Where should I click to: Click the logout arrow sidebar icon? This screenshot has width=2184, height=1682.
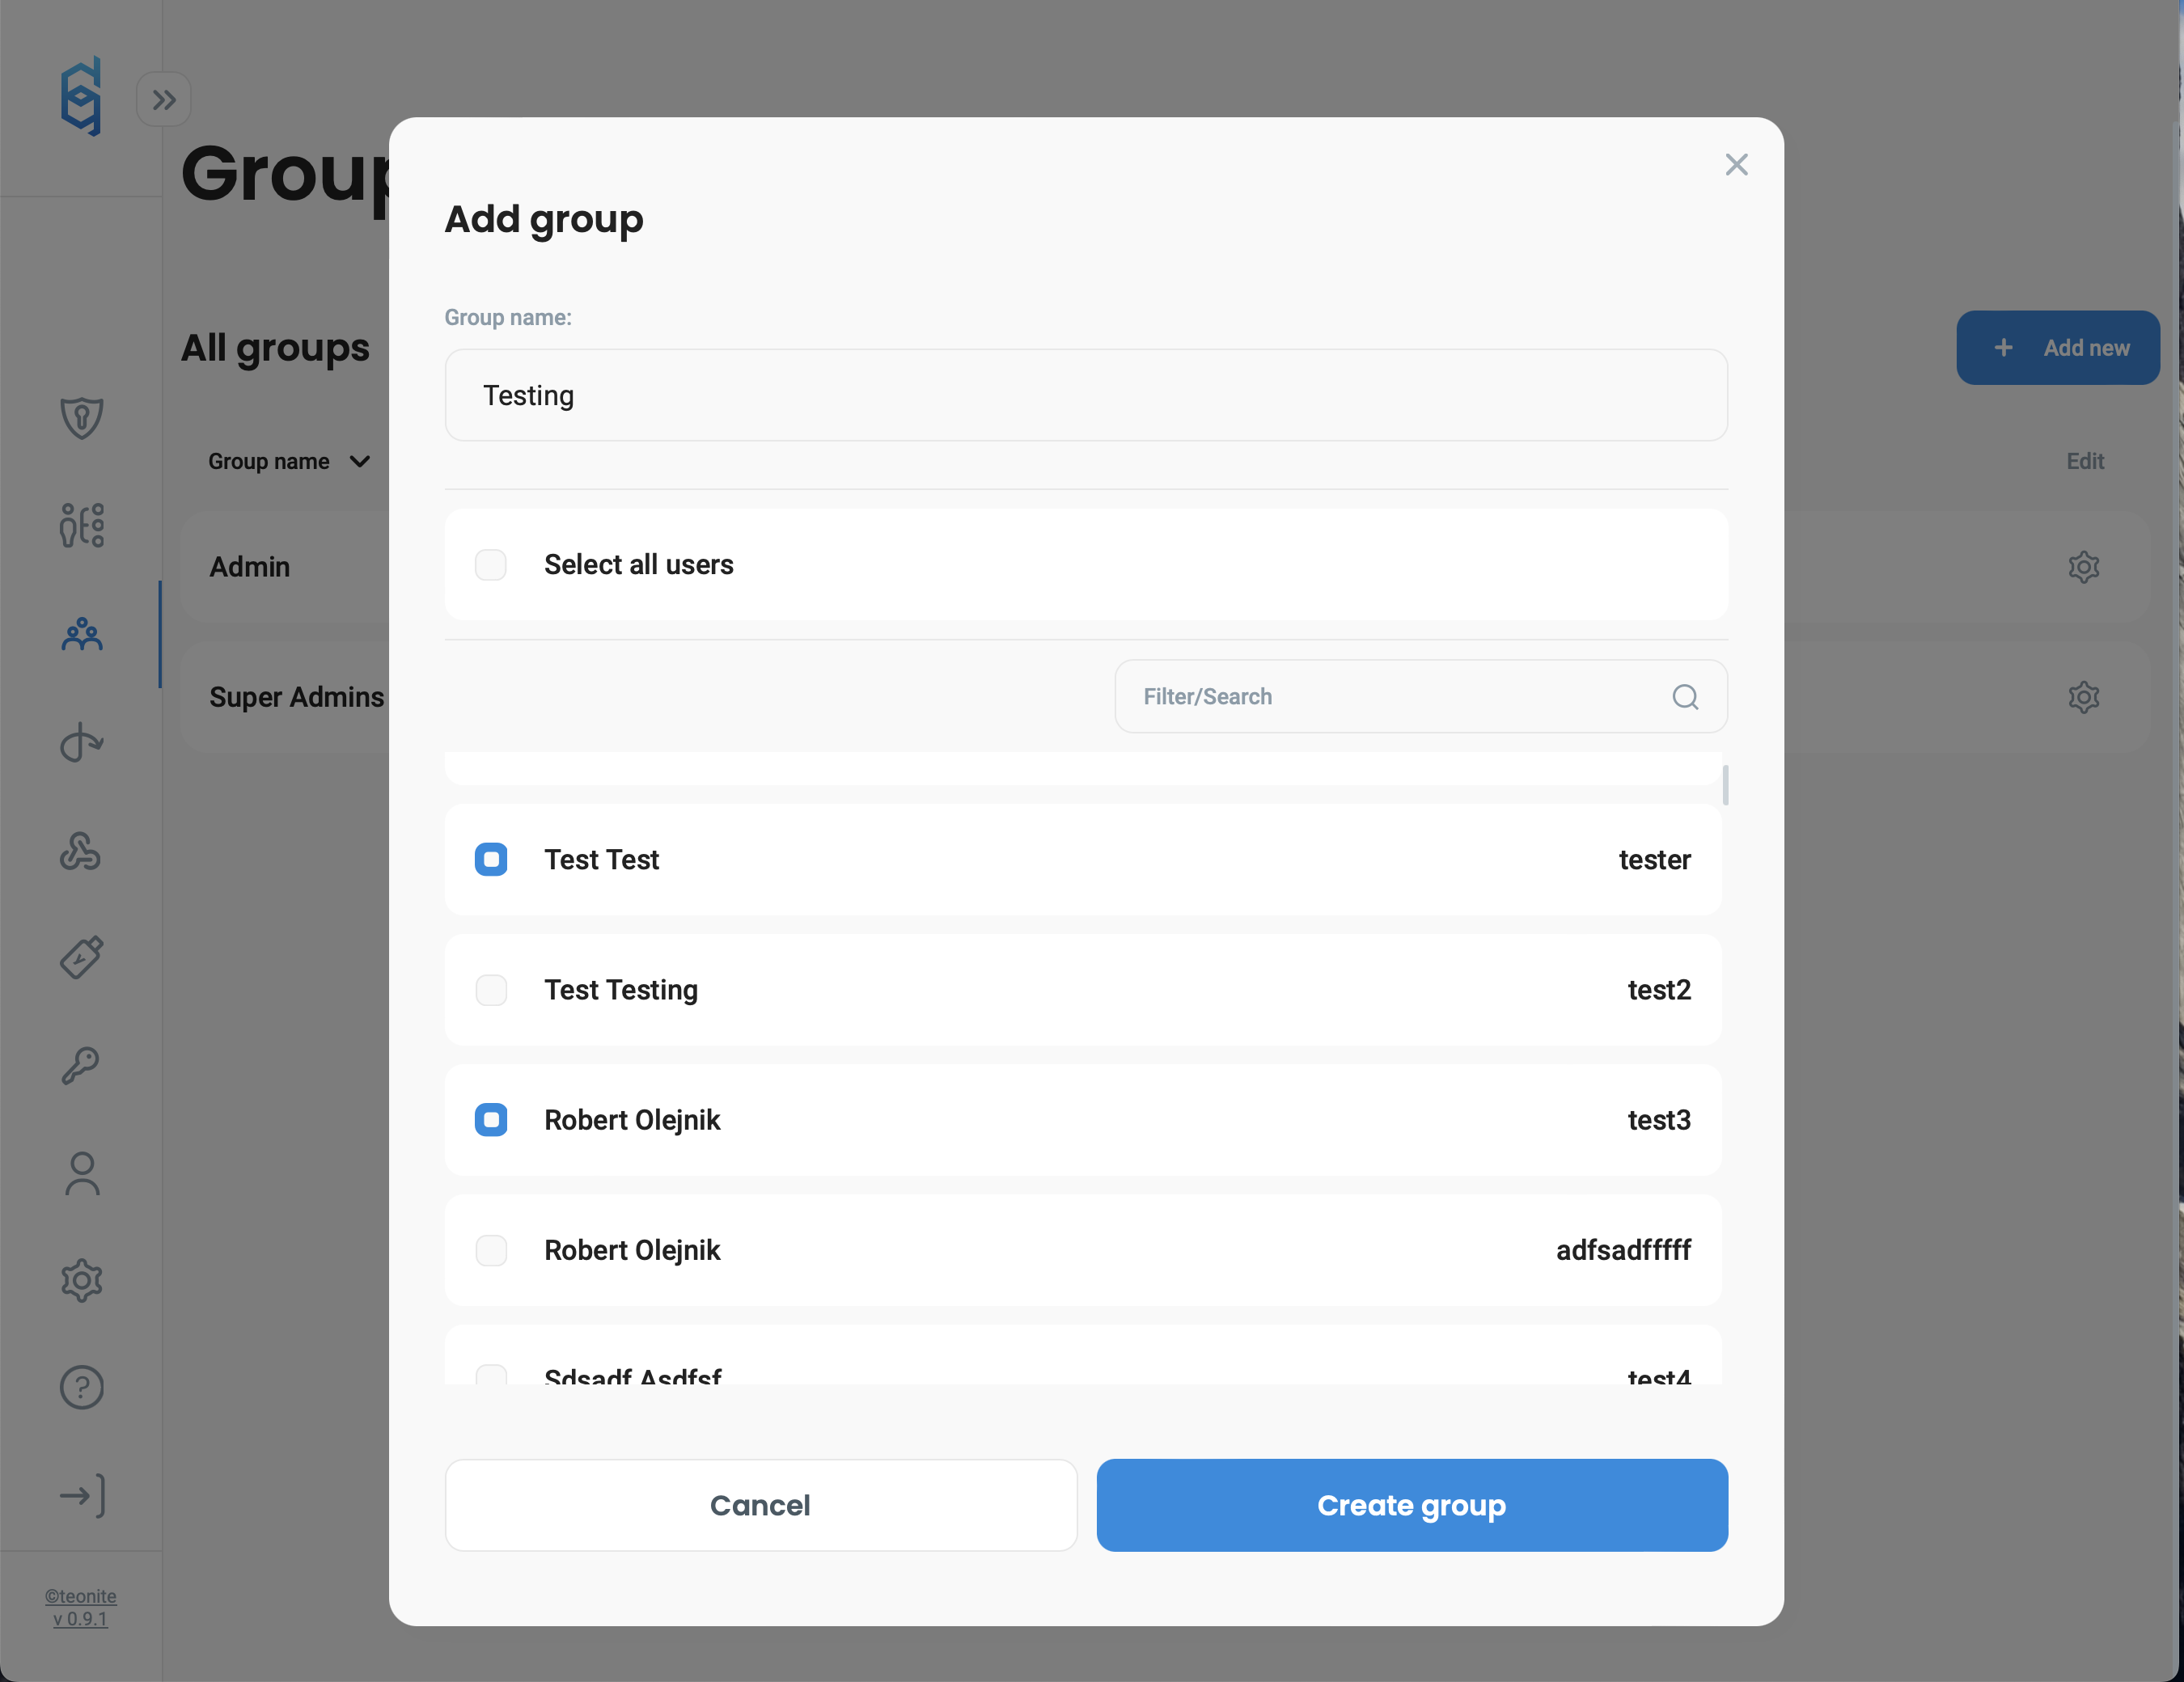click(82, 1496)
